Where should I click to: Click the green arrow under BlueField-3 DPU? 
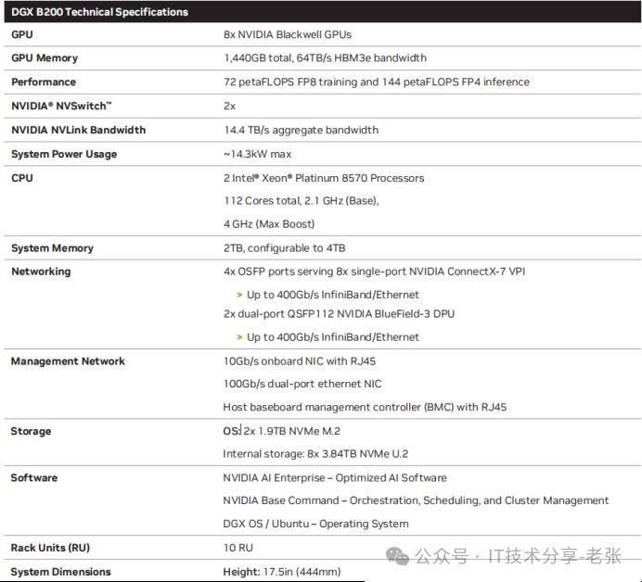point(239,337)
